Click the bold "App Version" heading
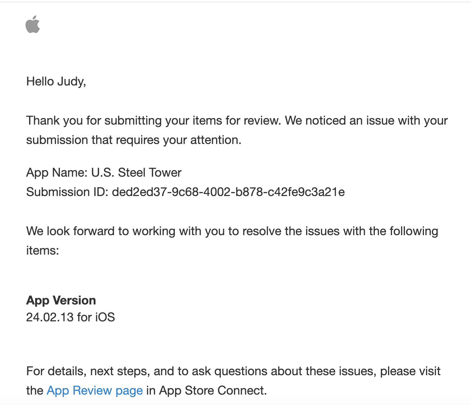The height and width of the screenshot is (405, 471). tap(61, 300)
